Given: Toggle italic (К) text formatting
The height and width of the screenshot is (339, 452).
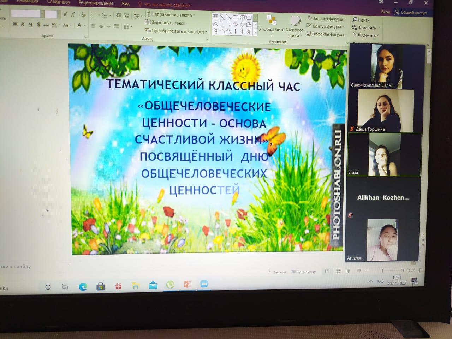Looking at the screenshot, I should pyautogui.click(x=23, y=25).
